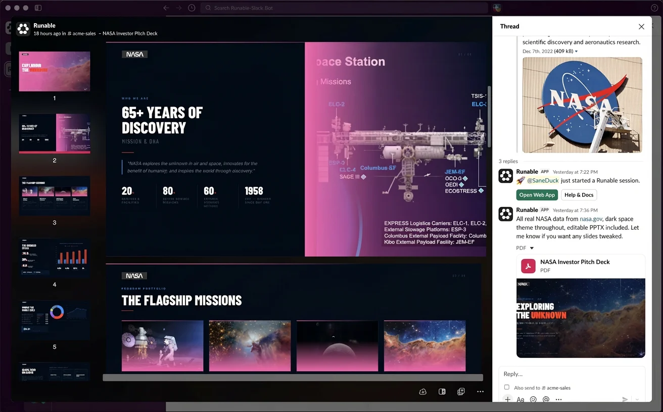Click the share file icon below the preview
The width and height of the screenshot is (663, 412).
pos(461,391)
